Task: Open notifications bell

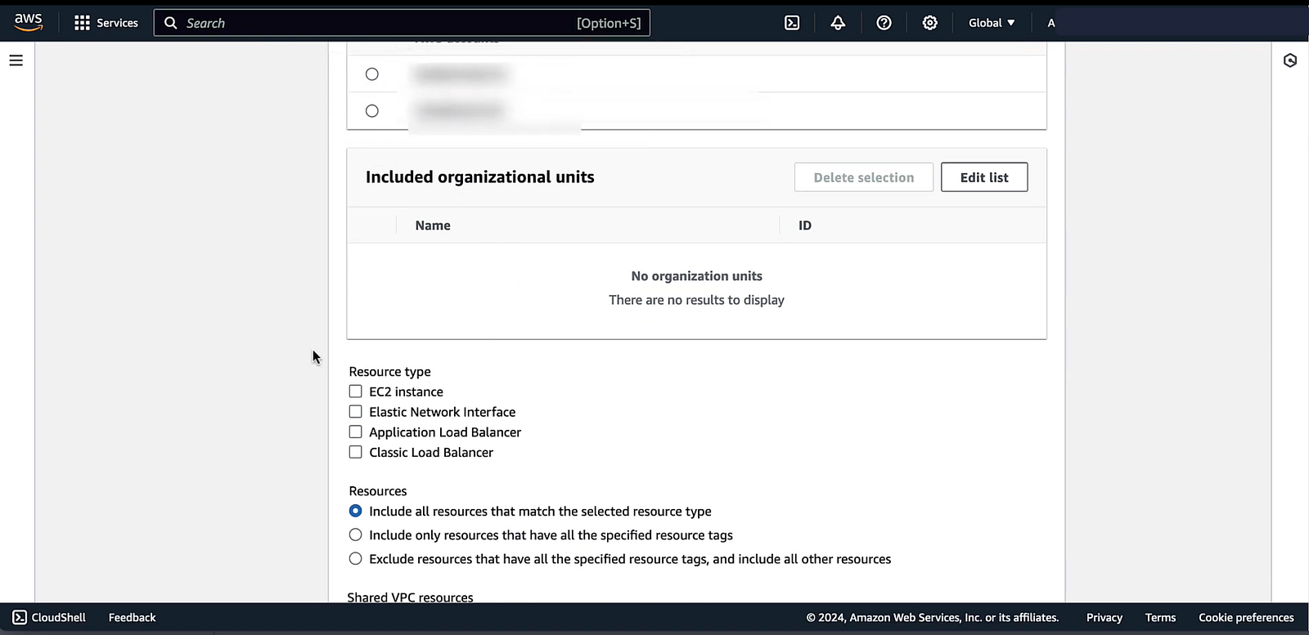Action: click(x=838, y=23)
